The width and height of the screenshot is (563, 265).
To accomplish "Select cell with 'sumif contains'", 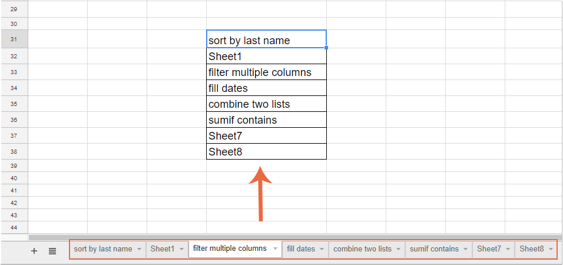I will coord(266,120).
